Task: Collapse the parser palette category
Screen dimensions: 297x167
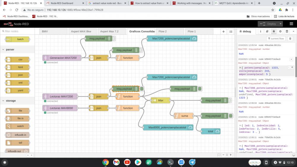Action: (x=18, y=50)
